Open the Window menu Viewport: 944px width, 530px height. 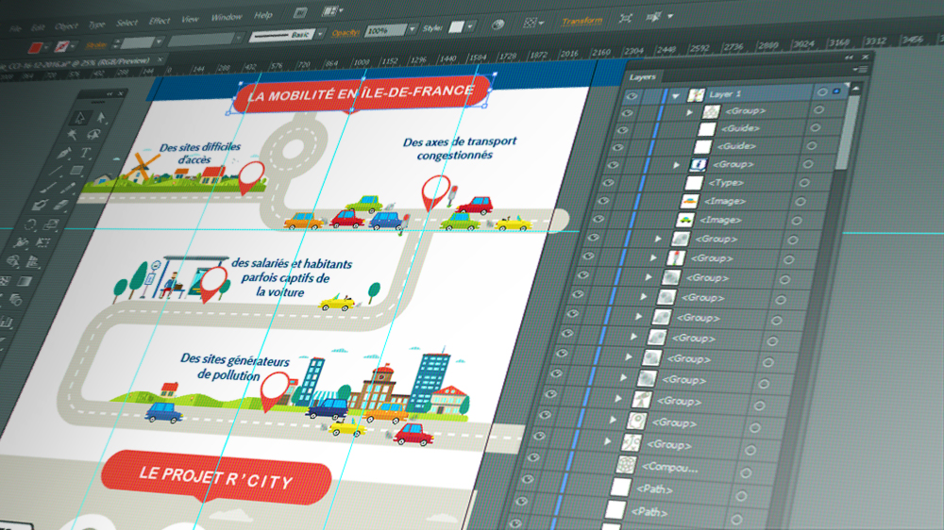coord(226,17)
